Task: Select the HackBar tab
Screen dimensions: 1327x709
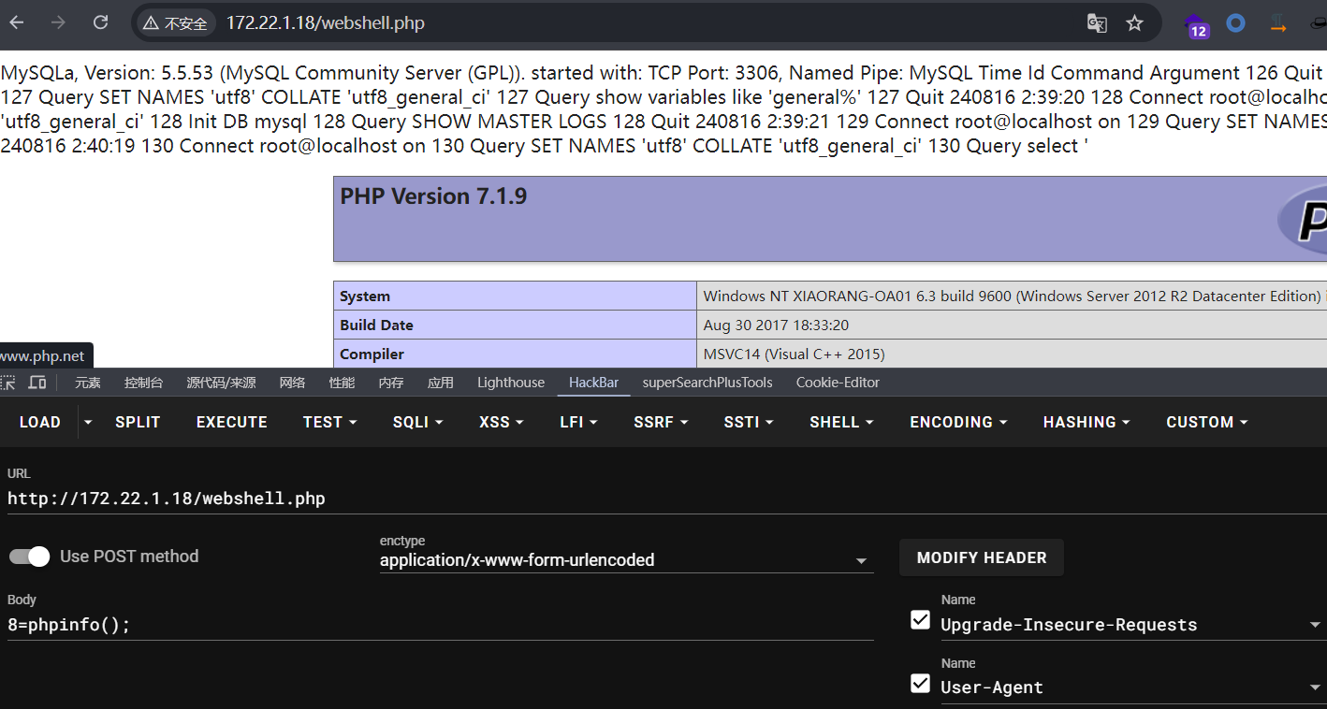Action: click(x=593, y=383)
